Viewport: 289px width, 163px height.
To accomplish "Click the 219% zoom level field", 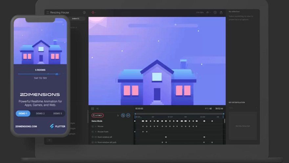I will (200, 13).
